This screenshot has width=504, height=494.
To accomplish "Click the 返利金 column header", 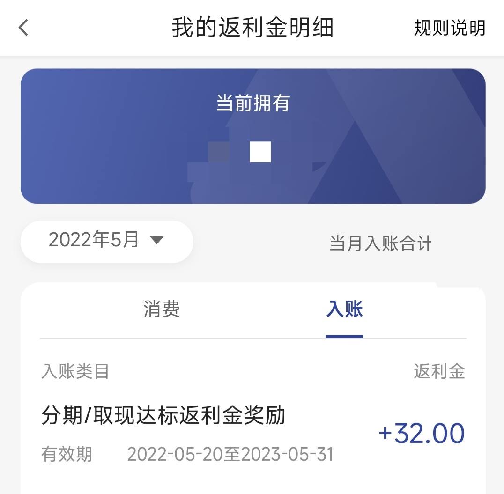I will coord(439,371).
